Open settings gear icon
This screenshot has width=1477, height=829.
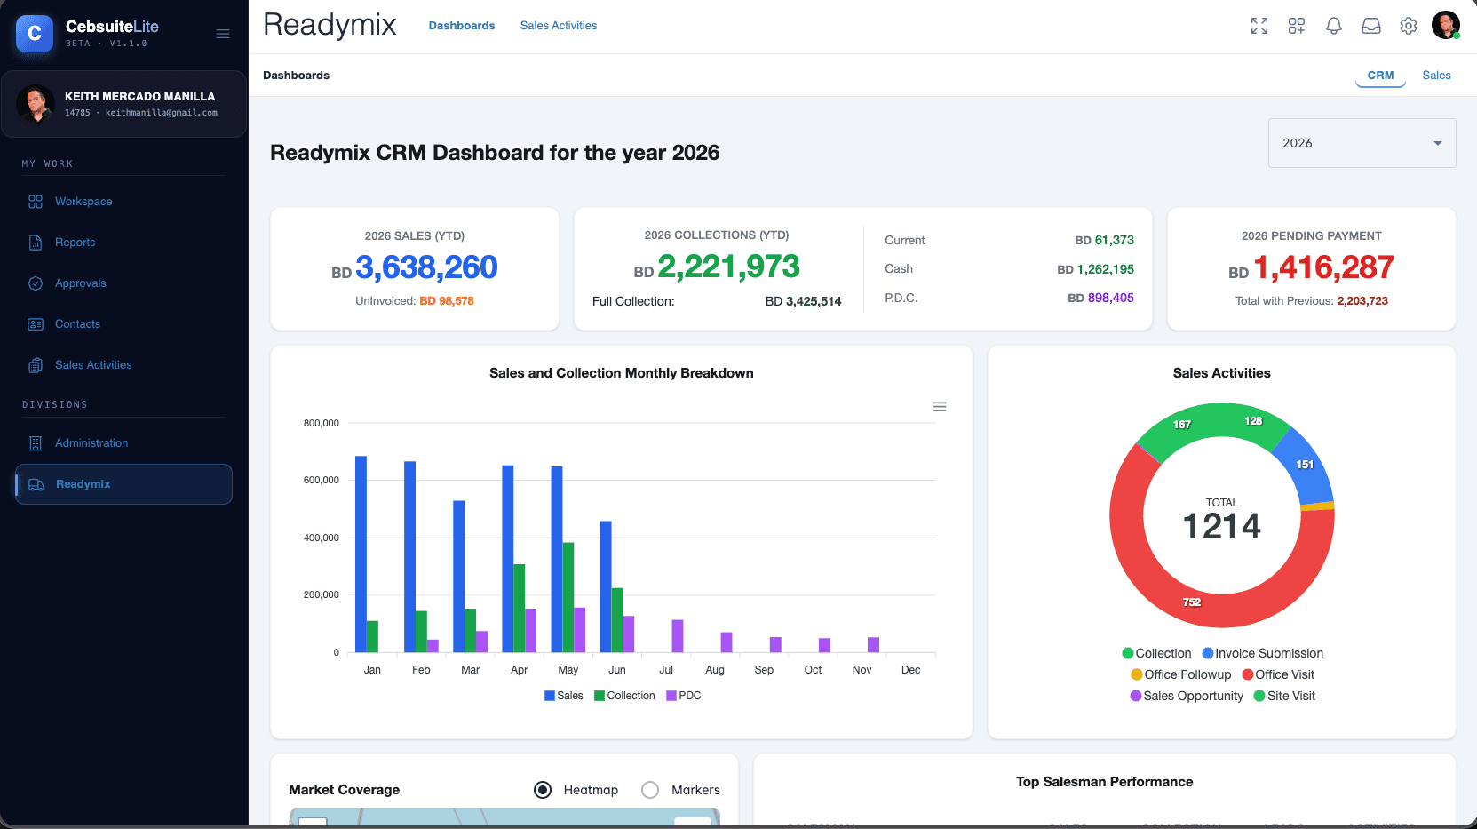(x=1409, y=26)
